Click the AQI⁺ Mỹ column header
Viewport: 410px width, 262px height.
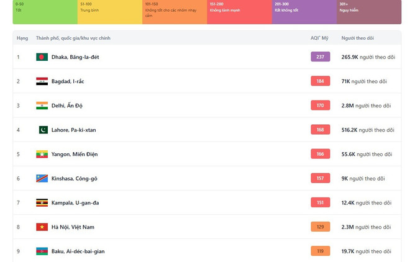[319, 38]
